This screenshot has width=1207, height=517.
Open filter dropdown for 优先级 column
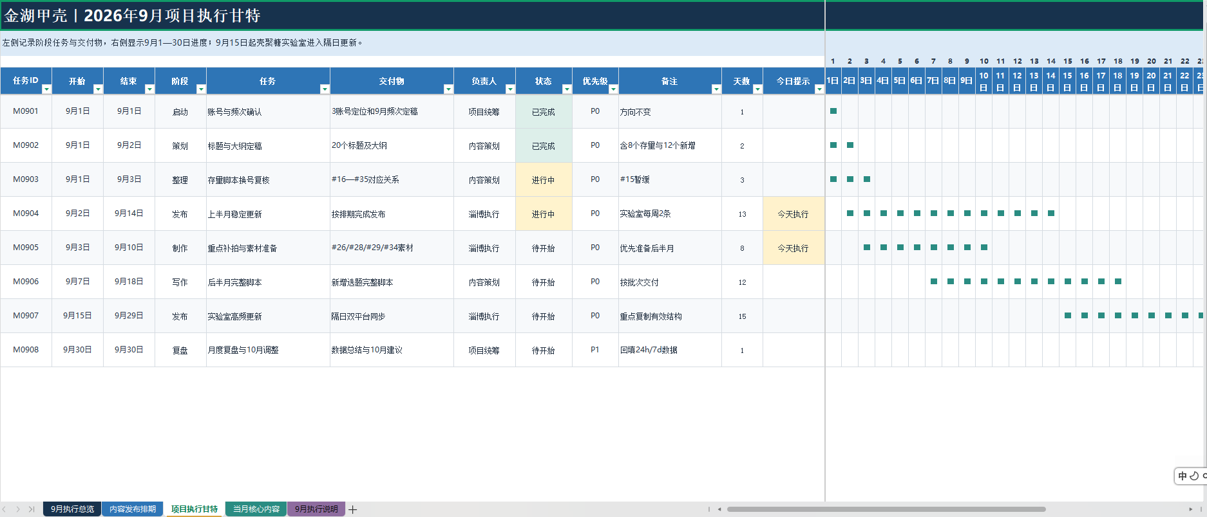tap(613, 89)
